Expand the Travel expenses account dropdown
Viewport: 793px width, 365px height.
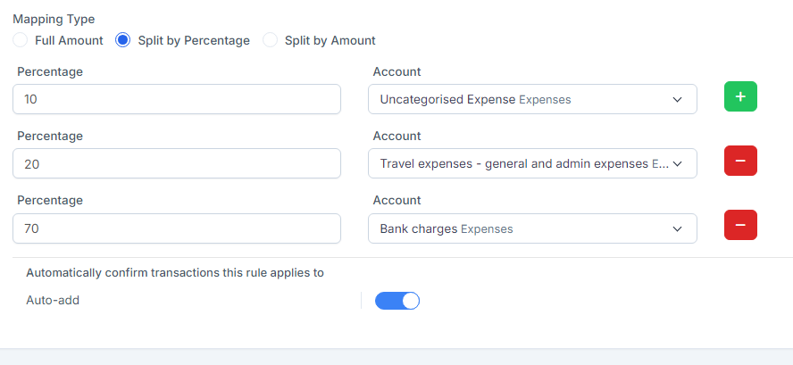click(x=532, y=164)
